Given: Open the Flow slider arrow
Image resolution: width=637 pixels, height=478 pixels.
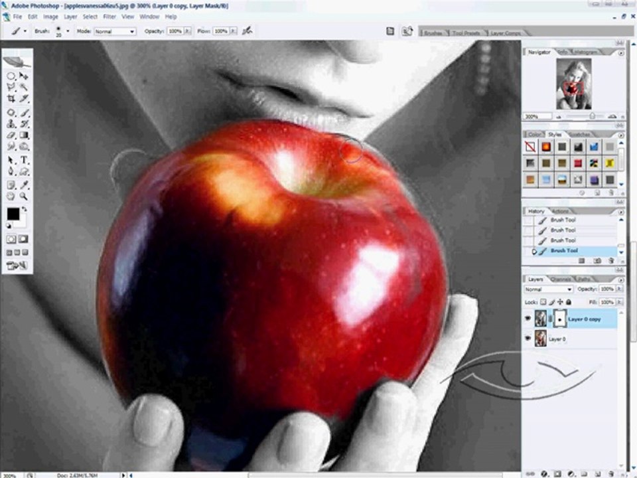Looking at the screenshot, I should pyautogui.click(x=233, y=31).
